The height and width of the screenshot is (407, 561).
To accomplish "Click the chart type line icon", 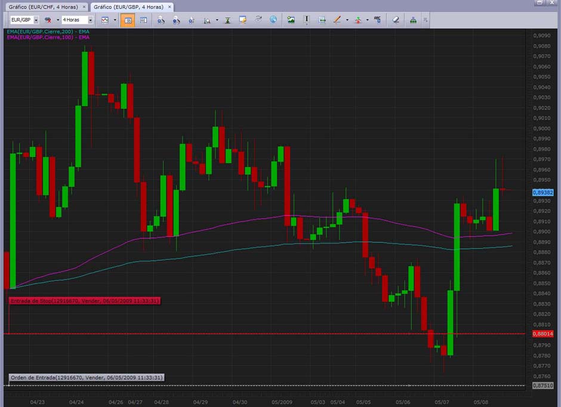I will coord(105,20).
